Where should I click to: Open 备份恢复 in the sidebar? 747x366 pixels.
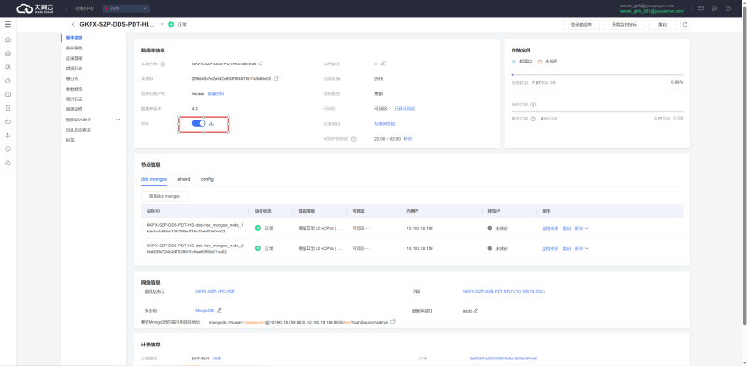pos(75,49)
